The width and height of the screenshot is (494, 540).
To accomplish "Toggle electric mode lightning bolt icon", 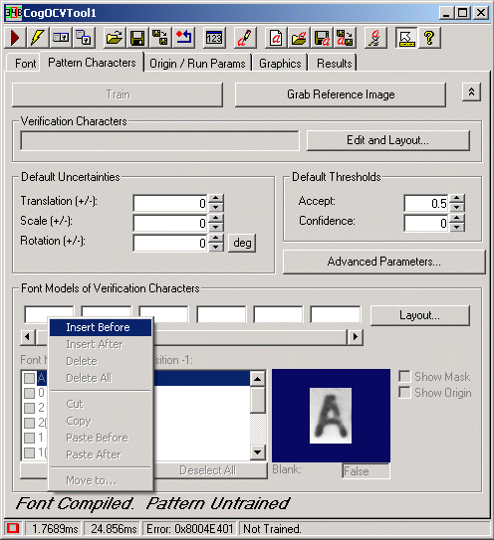I will [37, 38].
